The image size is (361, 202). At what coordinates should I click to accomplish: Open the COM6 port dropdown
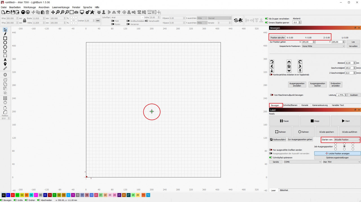point(302,162)
